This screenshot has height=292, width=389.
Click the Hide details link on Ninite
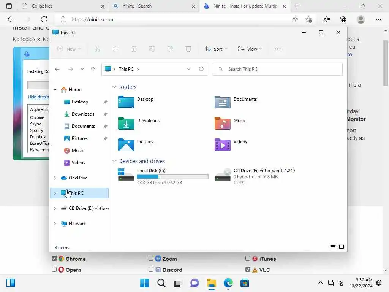pyautogui.click(x=38, y=97)
